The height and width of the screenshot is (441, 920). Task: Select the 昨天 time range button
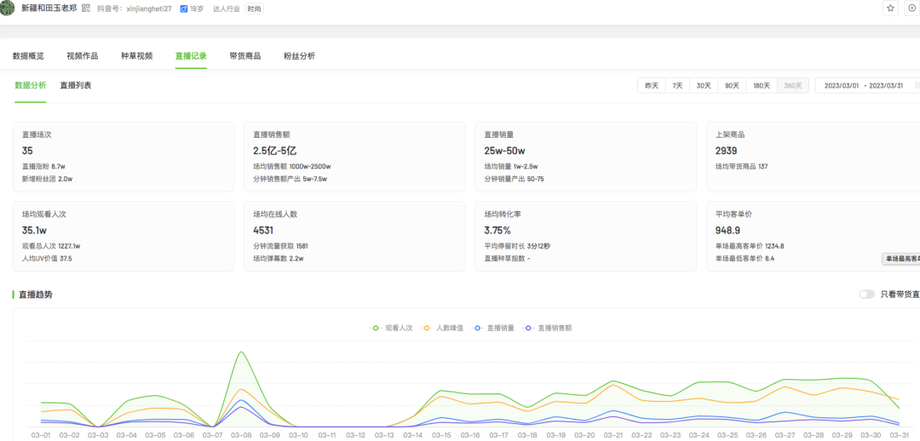pos(652,85)
